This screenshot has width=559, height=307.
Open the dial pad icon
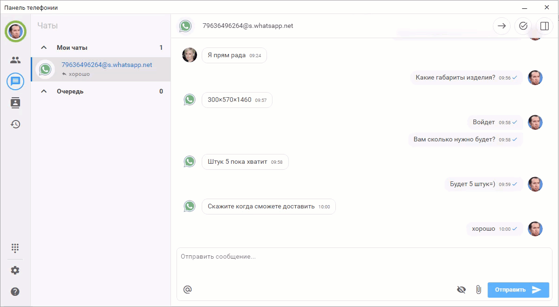coord(15,247)
